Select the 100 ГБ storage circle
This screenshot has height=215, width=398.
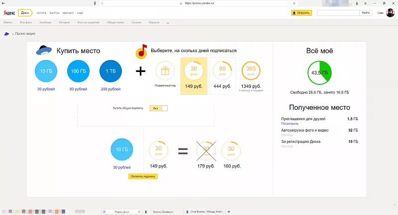[78, 71]
